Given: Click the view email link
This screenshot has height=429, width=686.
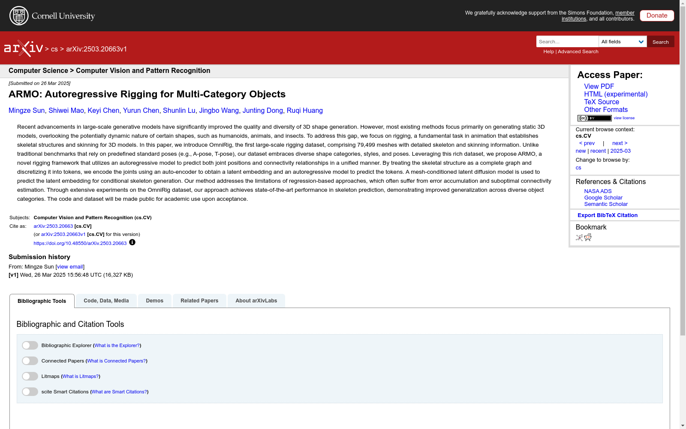Looking at the screenshot, I should click(x=70, y=267).
